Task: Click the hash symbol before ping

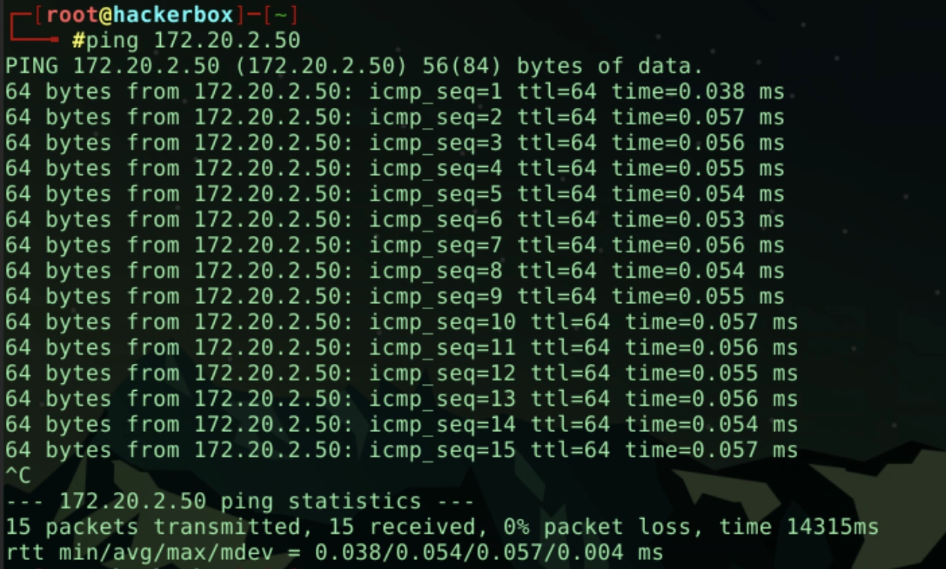Action: pos(79,40)
